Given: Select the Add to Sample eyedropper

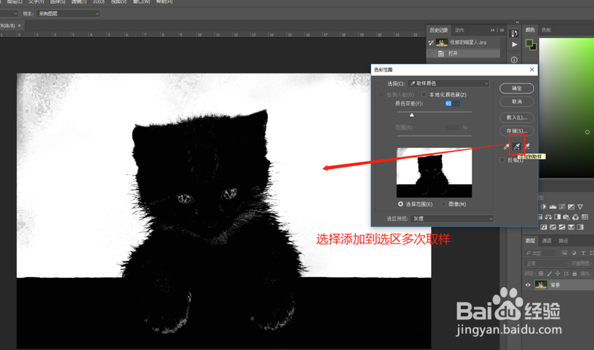Looking at the screenshot, I should (x=517, y=147).
